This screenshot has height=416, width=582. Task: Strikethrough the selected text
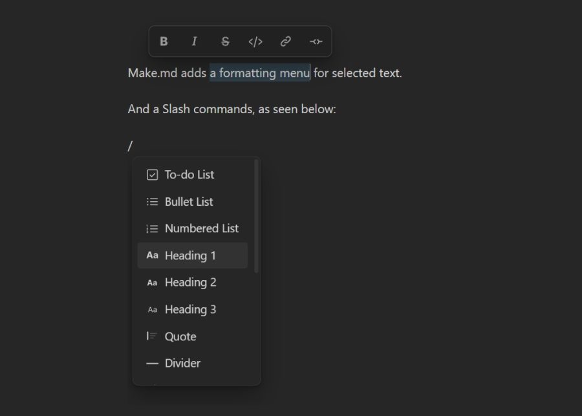(x=224, y=41)
